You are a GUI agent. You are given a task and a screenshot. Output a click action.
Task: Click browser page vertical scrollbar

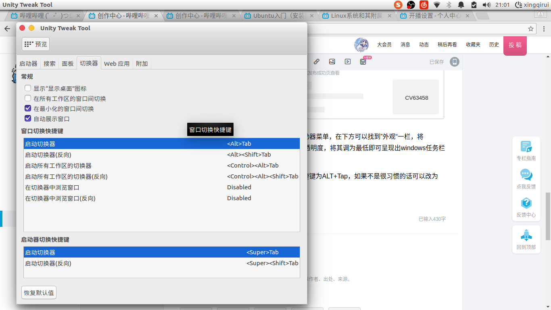click(x=548, y=217)
